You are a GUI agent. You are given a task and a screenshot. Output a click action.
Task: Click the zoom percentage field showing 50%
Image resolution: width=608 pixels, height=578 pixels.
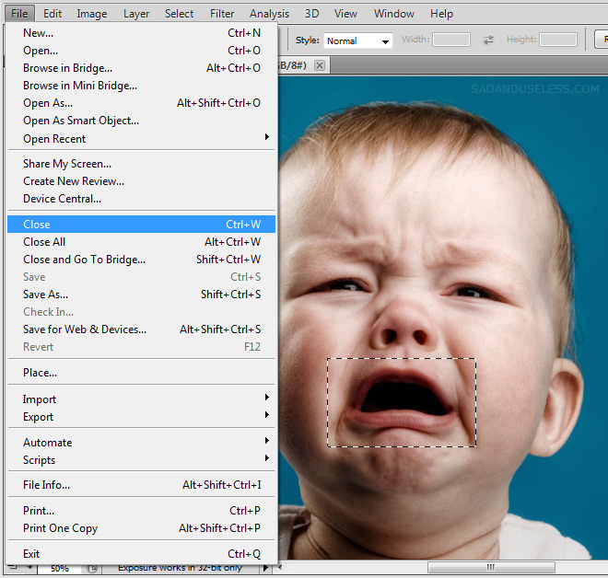point(60,569)
